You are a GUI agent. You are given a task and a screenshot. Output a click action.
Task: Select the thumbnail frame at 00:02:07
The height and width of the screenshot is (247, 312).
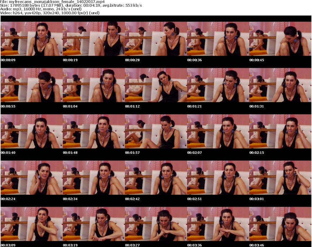(x=218, y=132)
